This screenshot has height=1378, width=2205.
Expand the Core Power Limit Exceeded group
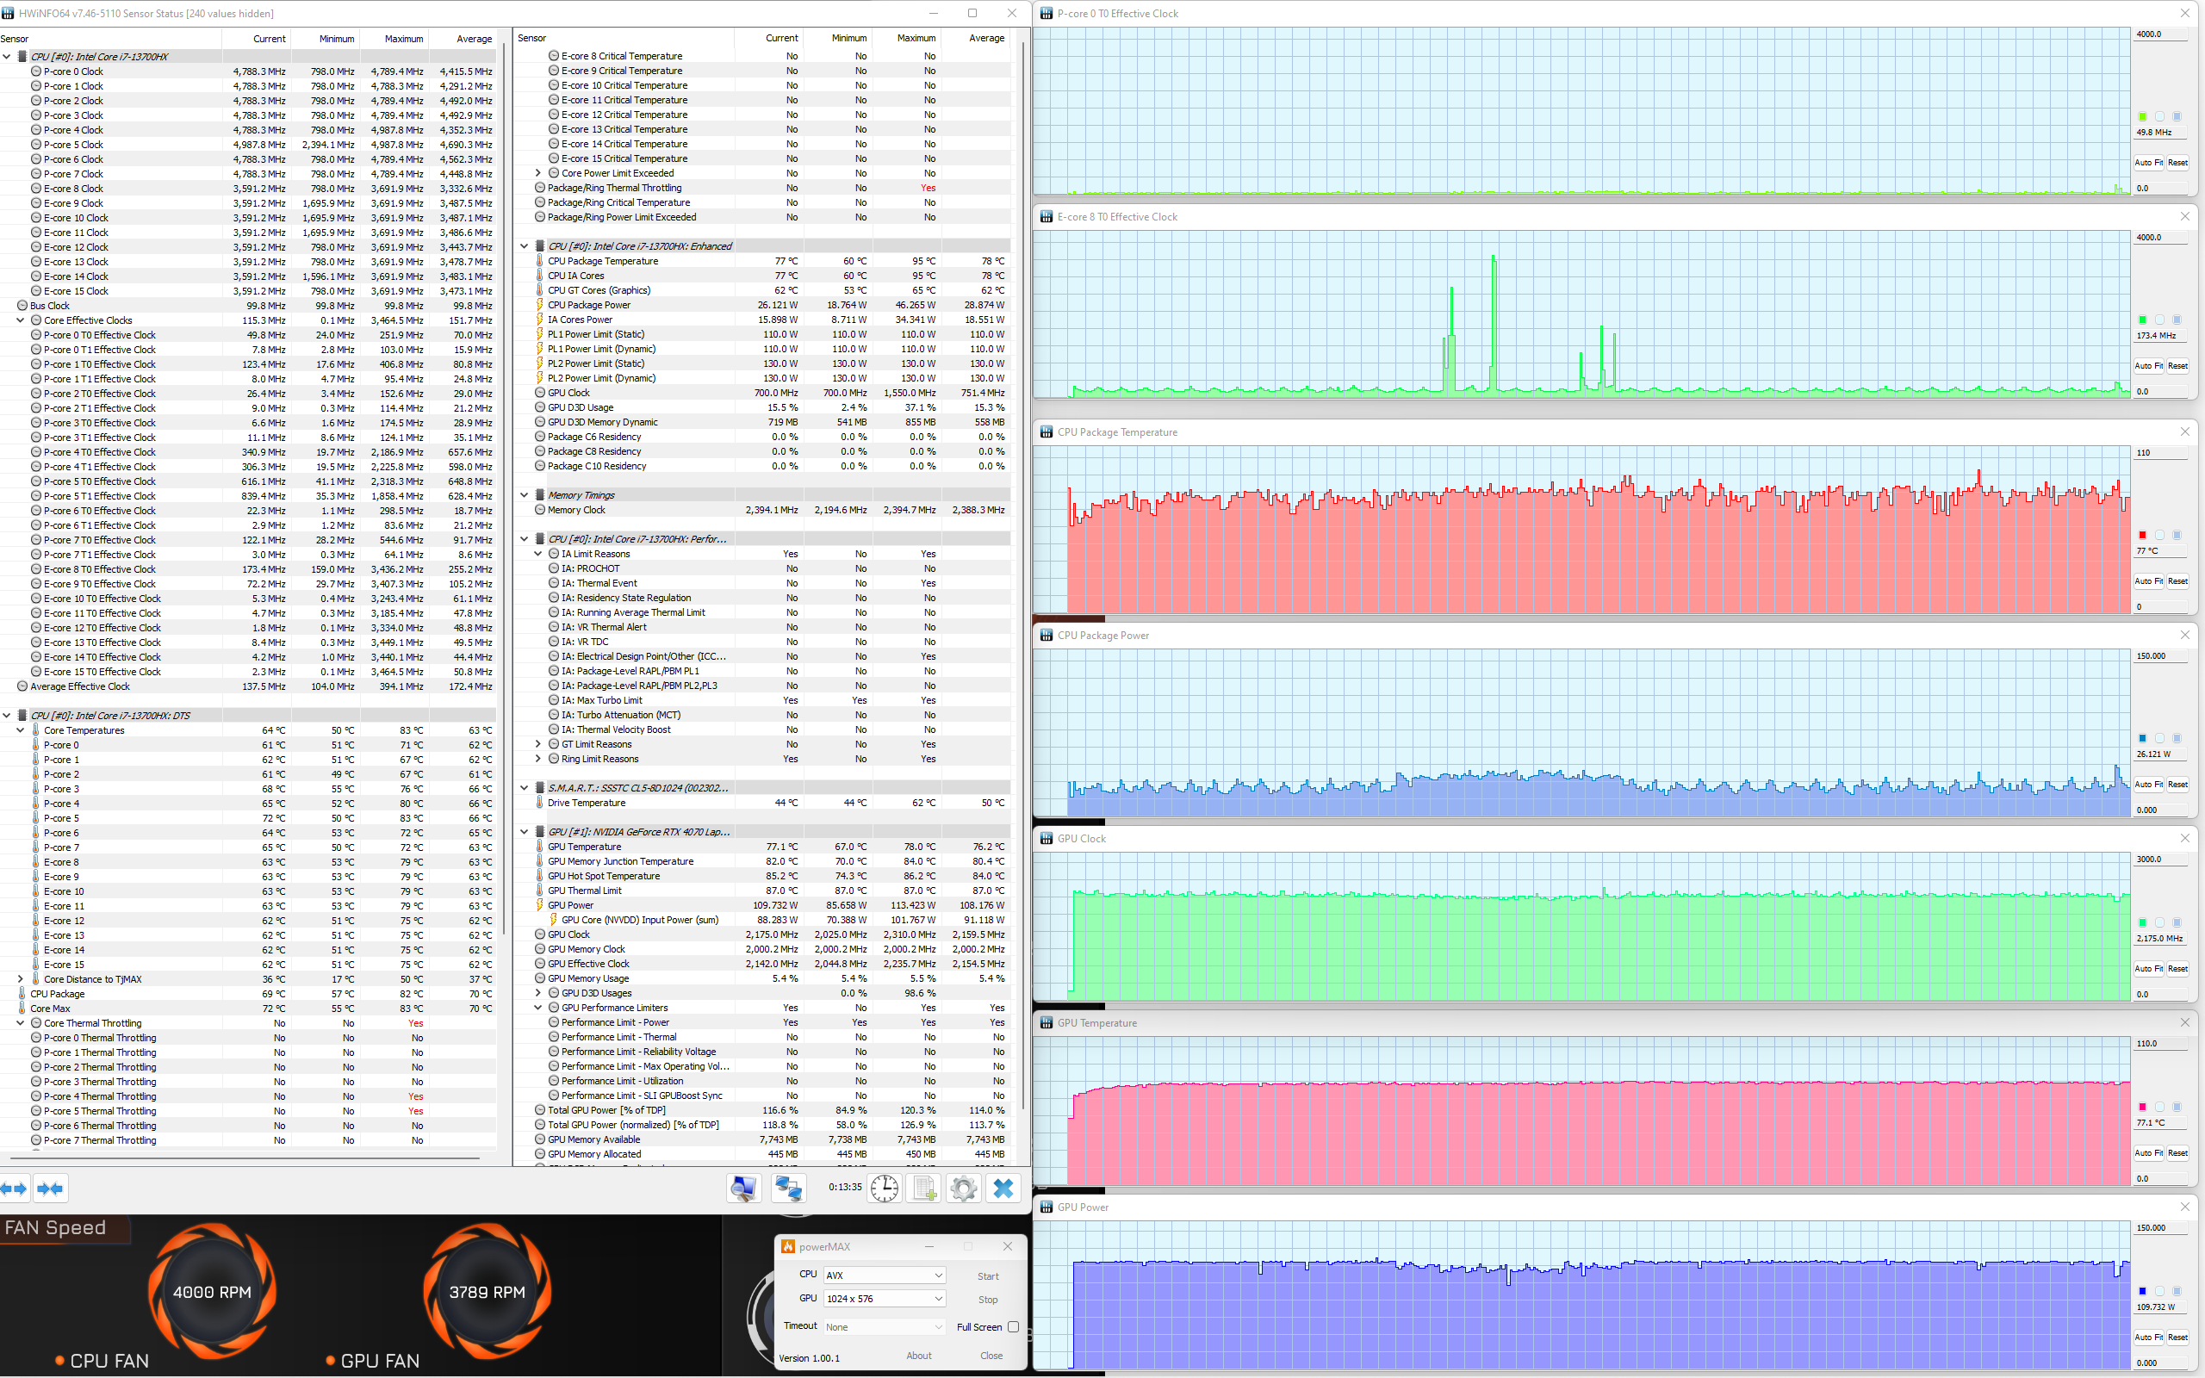click(537, 173)
